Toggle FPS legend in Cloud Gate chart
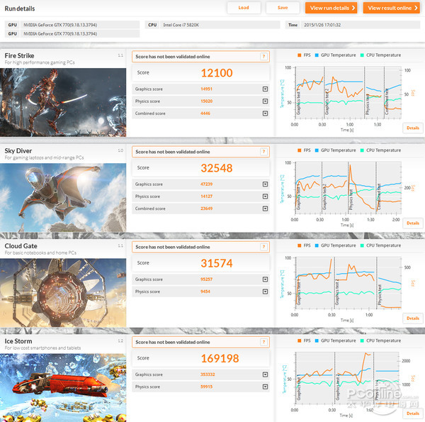 coord(304,245)
